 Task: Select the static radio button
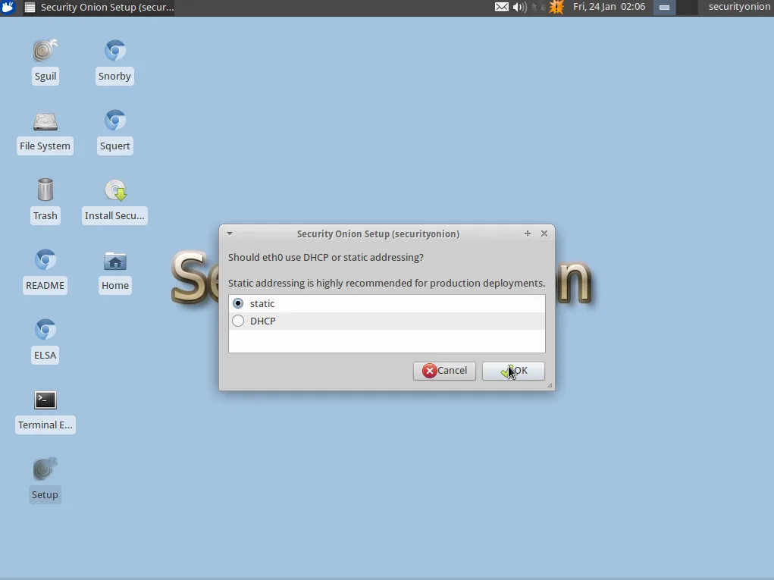click(x=238, y=303)
